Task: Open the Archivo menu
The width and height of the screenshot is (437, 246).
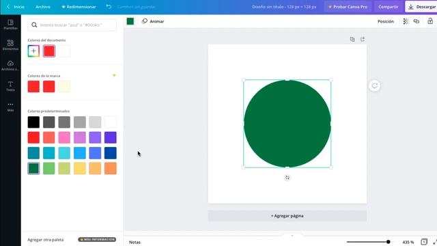Action: (43, 7)
